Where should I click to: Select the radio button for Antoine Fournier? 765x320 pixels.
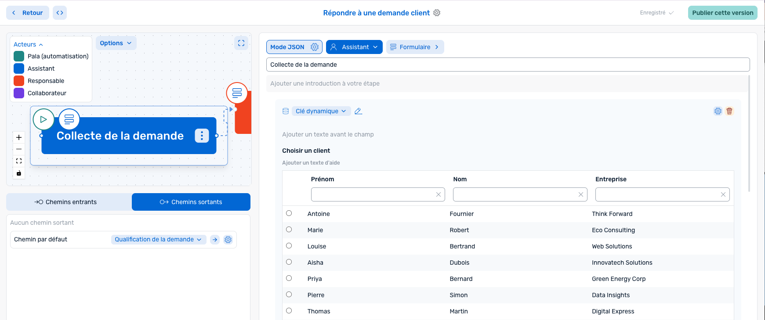[289, 213]
